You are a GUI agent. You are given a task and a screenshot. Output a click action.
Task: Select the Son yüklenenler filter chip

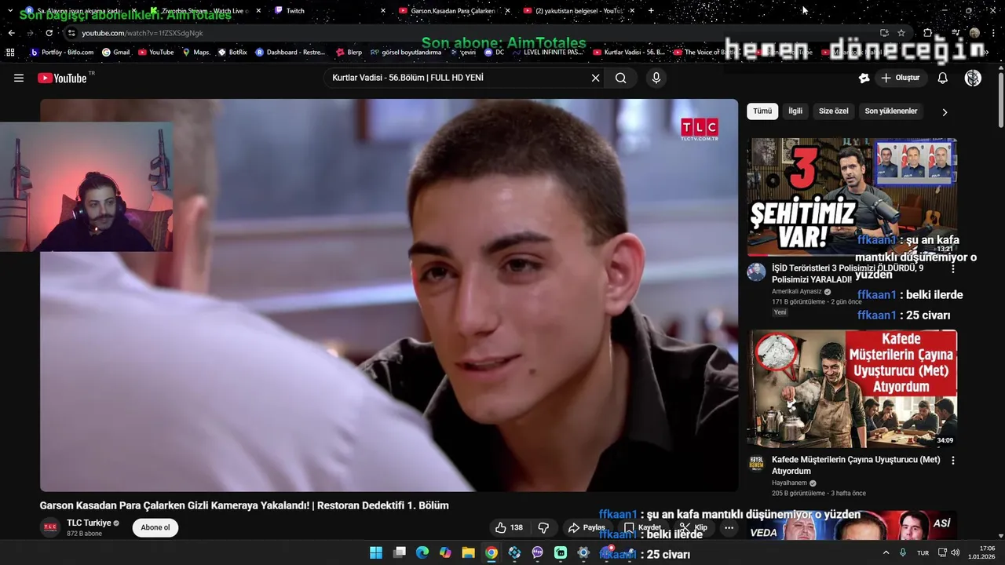pos(891,111)
